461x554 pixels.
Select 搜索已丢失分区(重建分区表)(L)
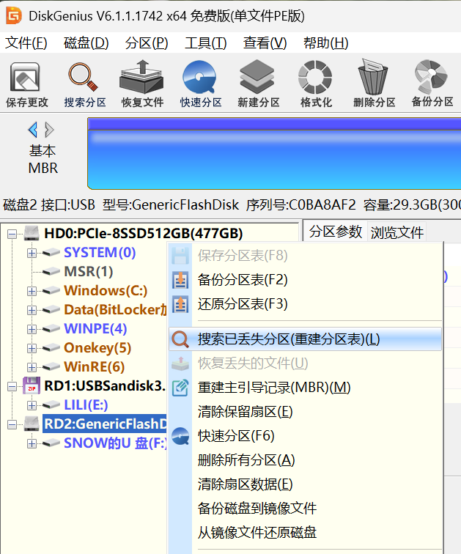[305, 339]
